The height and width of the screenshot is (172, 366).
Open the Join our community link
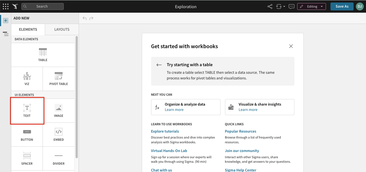point(242,151)
